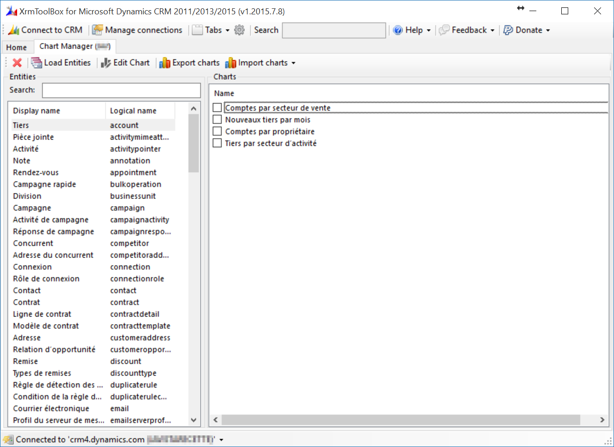Select the Tiers entity row

pyautogui.click(x=93, y=125)
